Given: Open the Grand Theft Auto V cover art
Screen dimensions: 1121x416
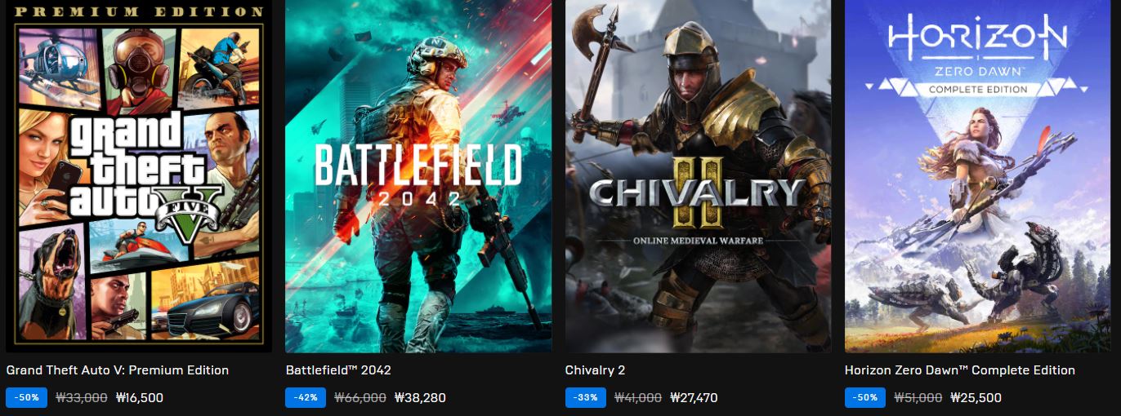Looking at the screenshot, I should tap(139, 176).
